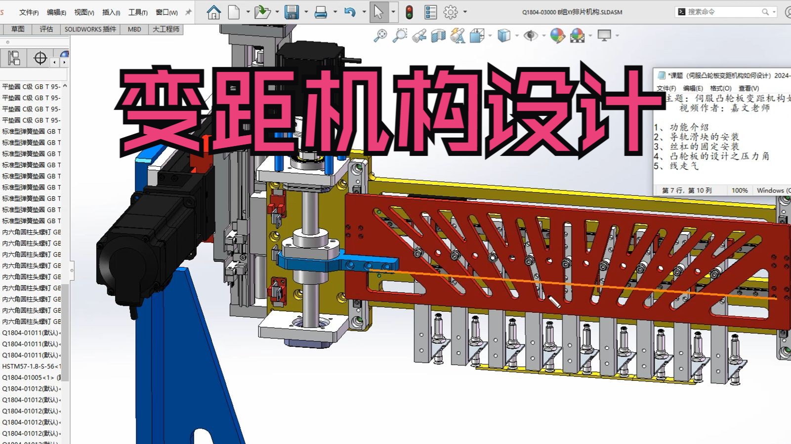Click the Display Style cube icon

(x=503, y=36)
